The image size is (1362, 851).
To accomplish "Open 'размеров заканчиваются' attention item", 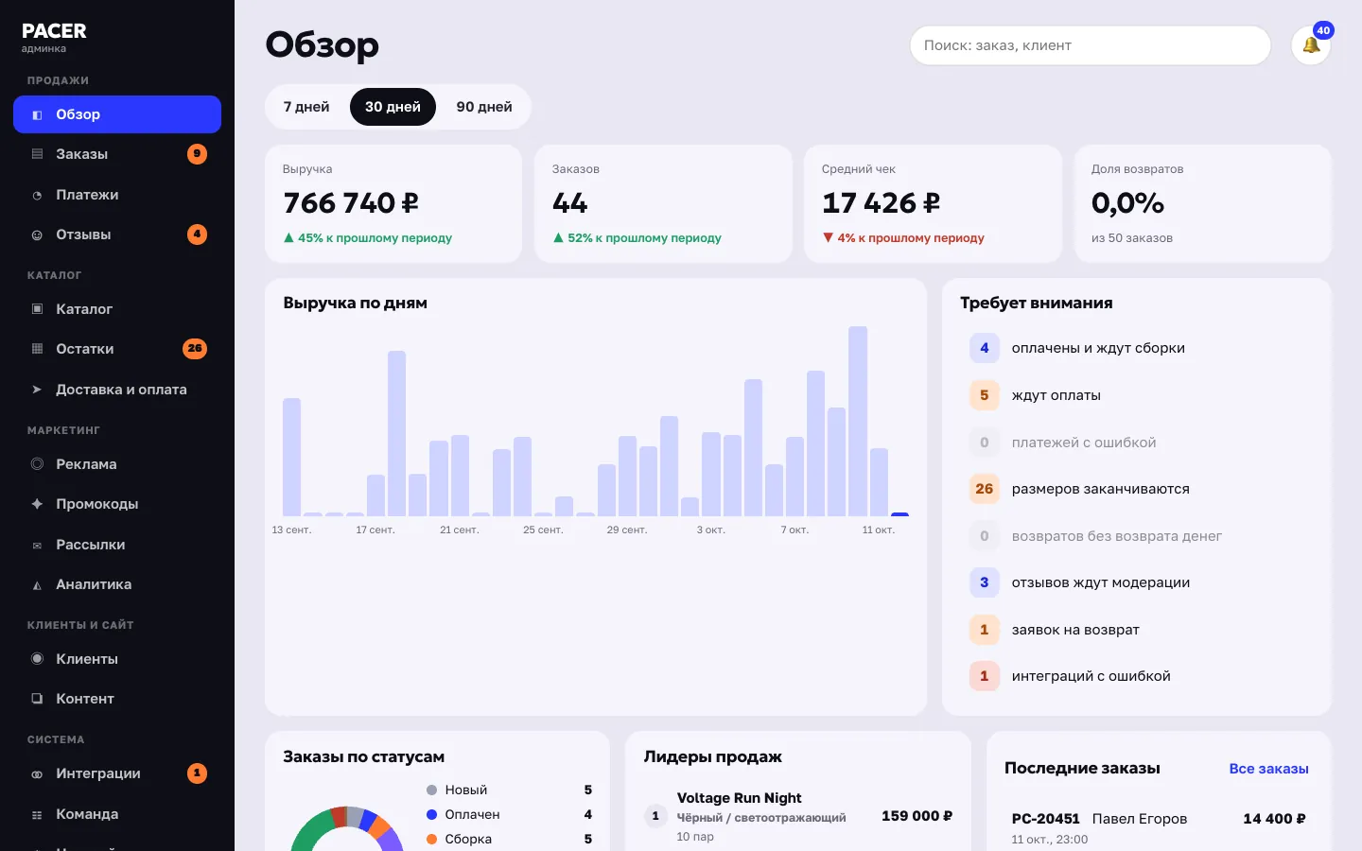I will (x=1137, y=489).
